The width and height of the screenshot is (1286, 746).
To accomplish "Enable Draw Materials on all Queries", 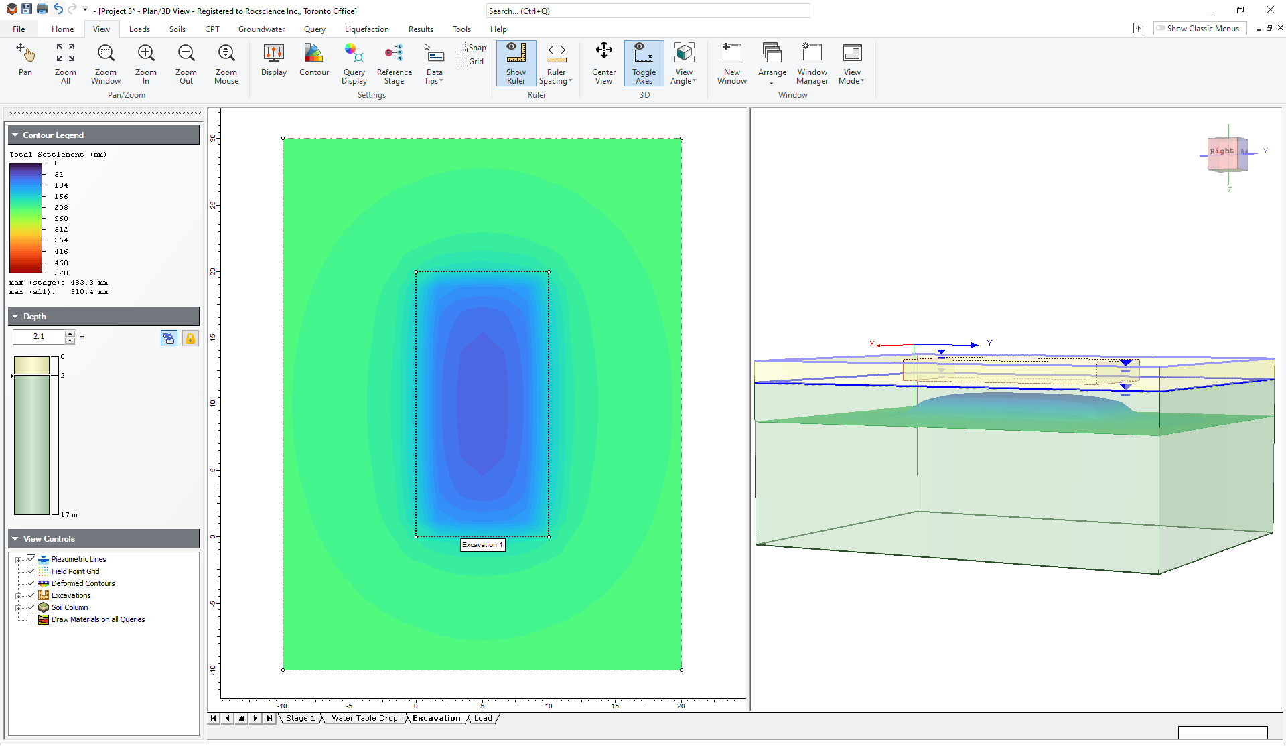I will click(x=31, y=619).
